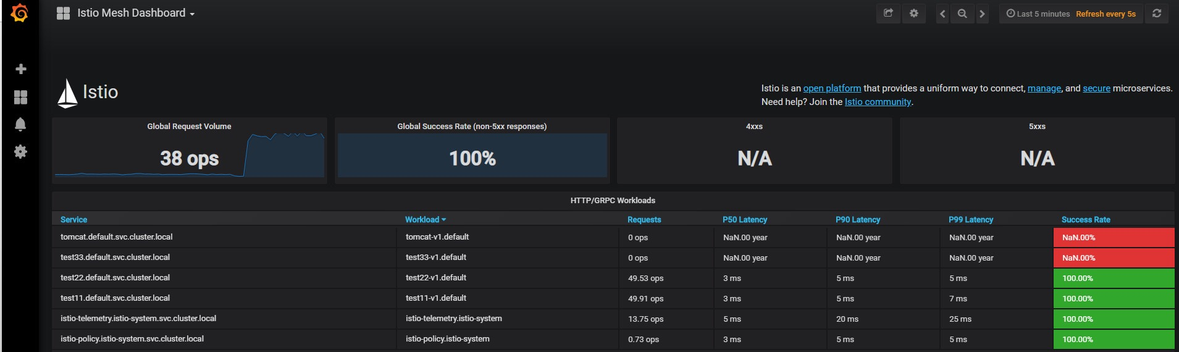The width and height of the screenshot is (1179, 352).
Task: Click service tomcat.default.svc.cluster.local
Action: (116, 237)
